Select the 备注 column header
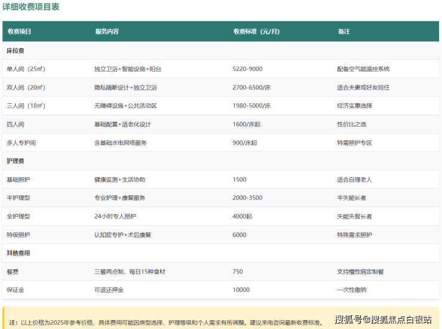This screenshot has height=329, width=442. click(343, 31)
